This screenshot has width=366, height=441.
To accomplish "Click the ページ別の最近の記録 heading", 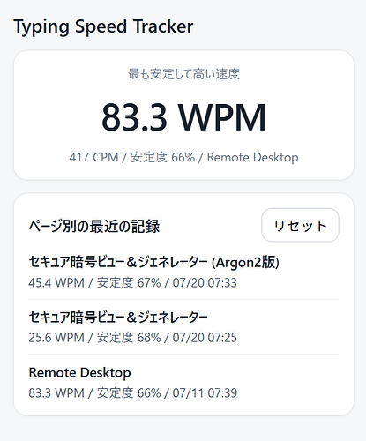I will coord(94,226).
